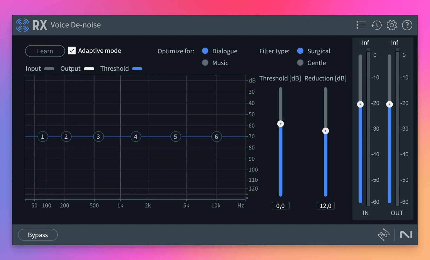430x260 pixels.
Task: Select Dialogue optimization option
Action: click(x=205, y=51)
